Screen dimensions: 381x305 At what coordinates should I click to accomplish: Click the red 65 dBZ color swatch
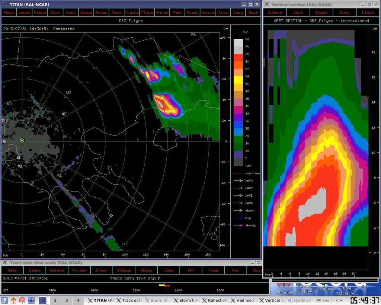pos(238,57)
